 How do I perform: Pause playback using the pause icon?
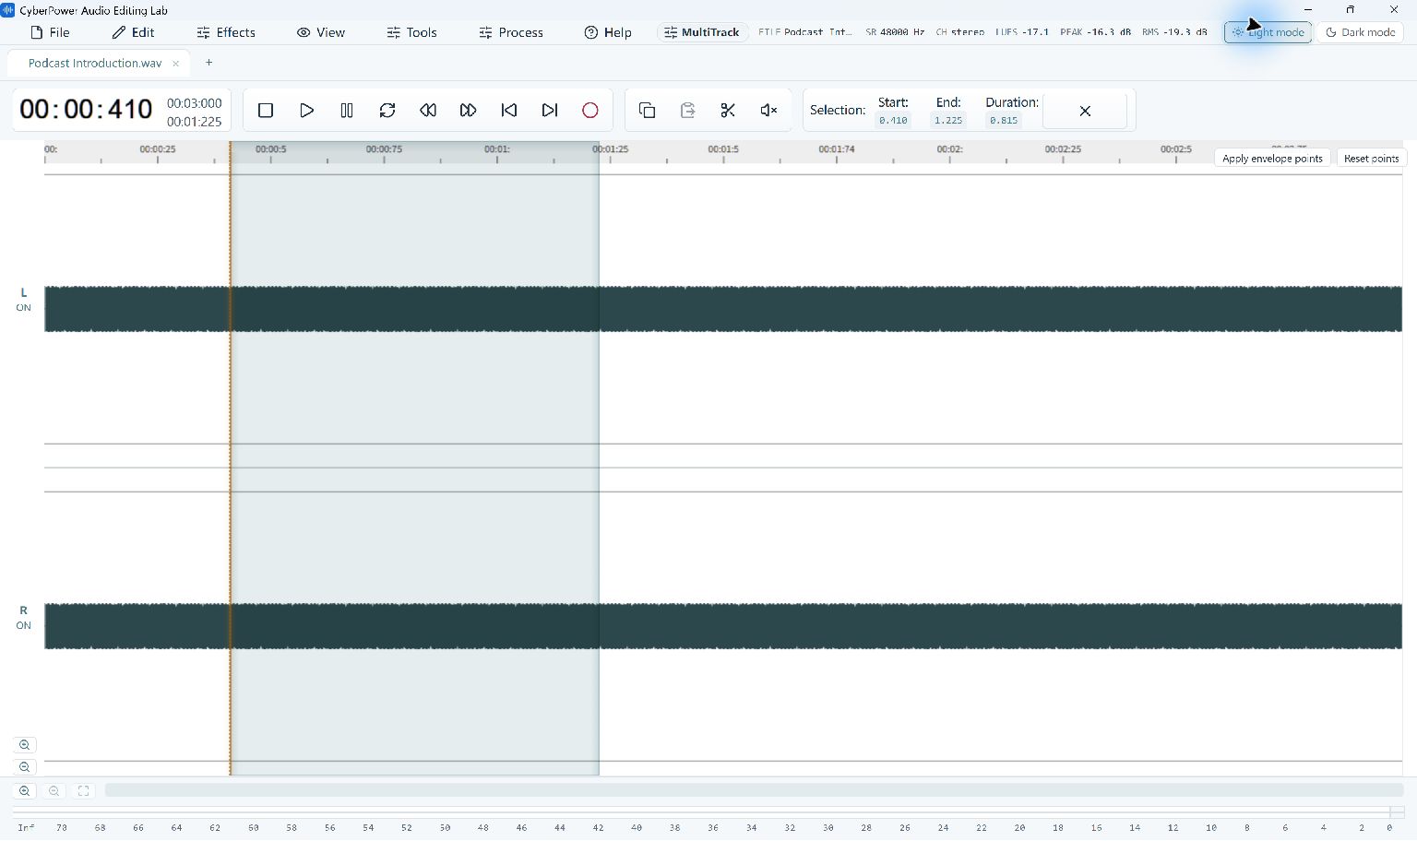347,111
